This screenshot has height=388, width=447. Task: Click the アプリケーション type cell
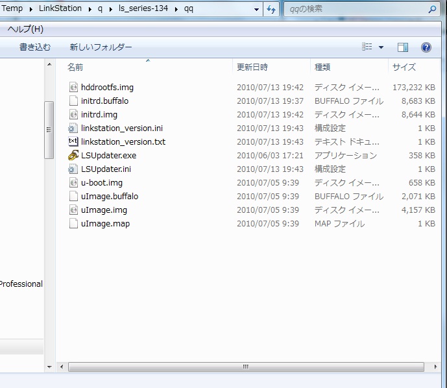click(x=346, y=155)
